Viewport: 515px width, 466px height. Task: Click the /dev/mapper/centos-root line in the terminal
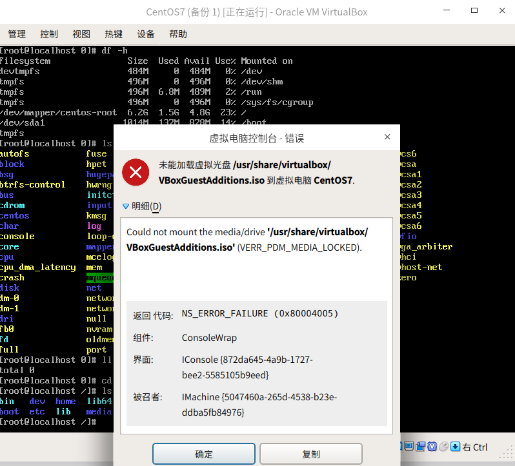[123, 113]
